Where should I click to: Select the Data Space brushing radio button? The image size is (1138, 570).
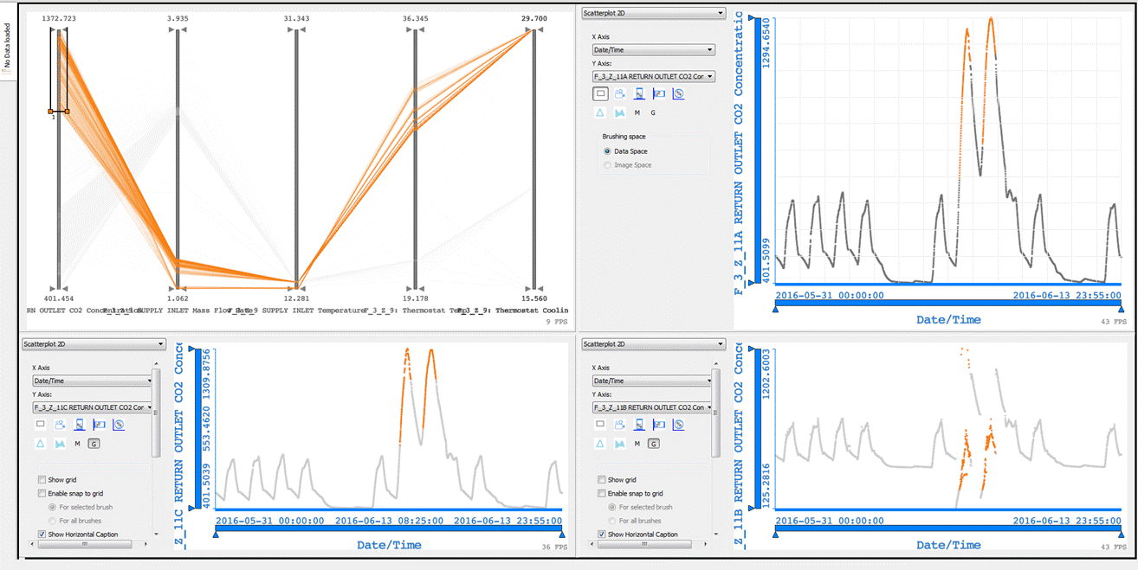click(x=607, y=151)
